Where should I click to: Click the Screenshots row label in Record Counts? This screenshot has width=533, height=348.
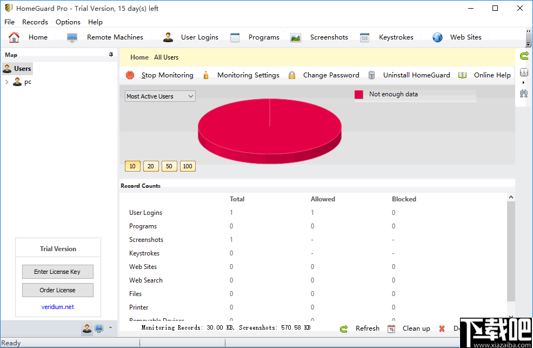(146, 240)
